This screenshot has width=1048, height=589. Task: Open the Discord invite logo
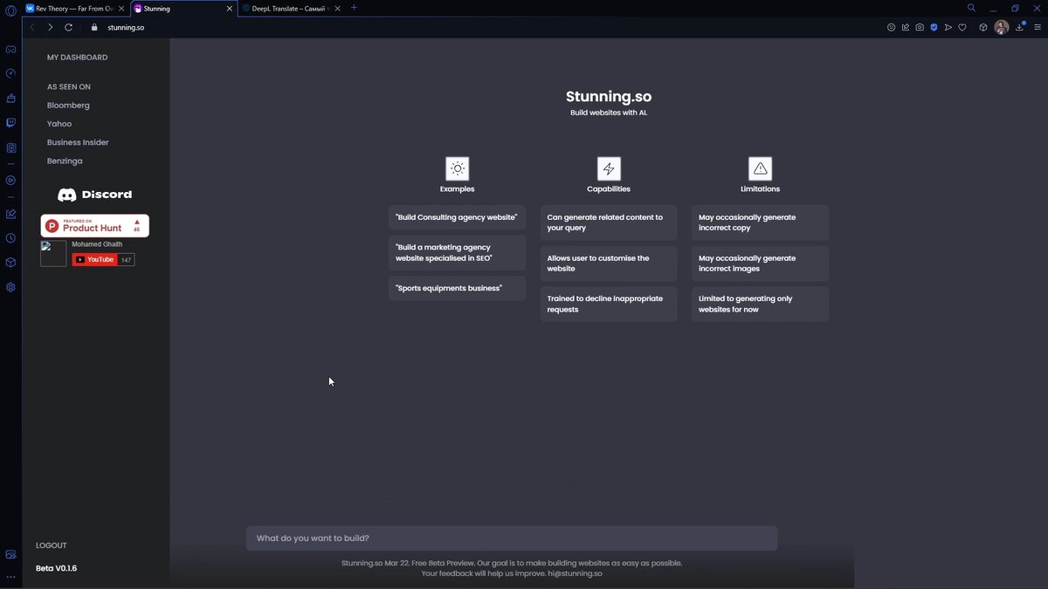point(94,195)
